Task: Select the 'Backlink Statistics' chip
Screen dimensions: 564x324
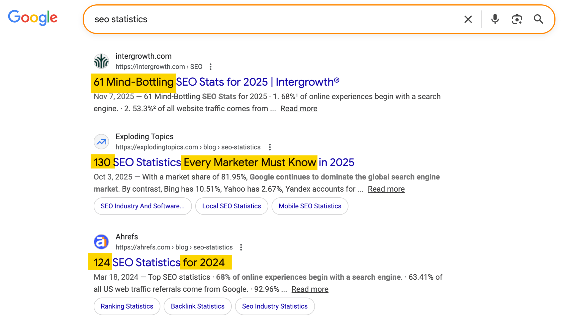Action: tap(197, 306)
